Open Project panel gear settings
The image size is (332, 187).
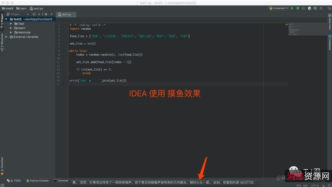46,14
